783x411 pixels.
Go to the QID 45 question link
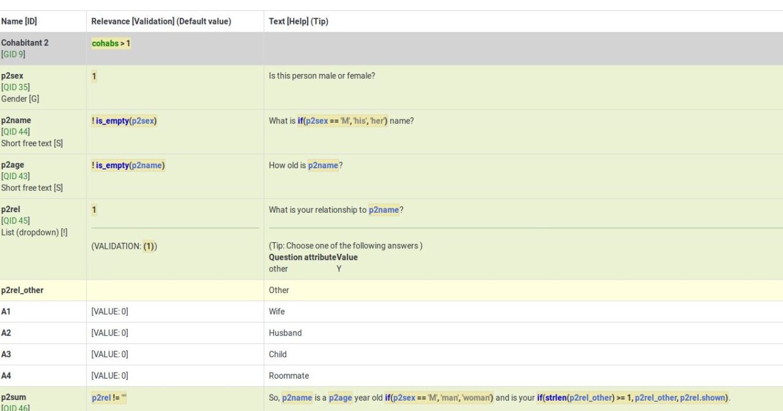click(15, 221)
